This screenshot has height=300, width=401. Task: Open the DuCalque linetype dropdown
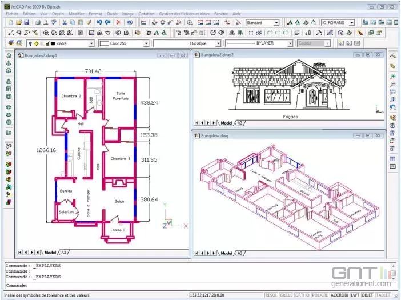point(218,44)
